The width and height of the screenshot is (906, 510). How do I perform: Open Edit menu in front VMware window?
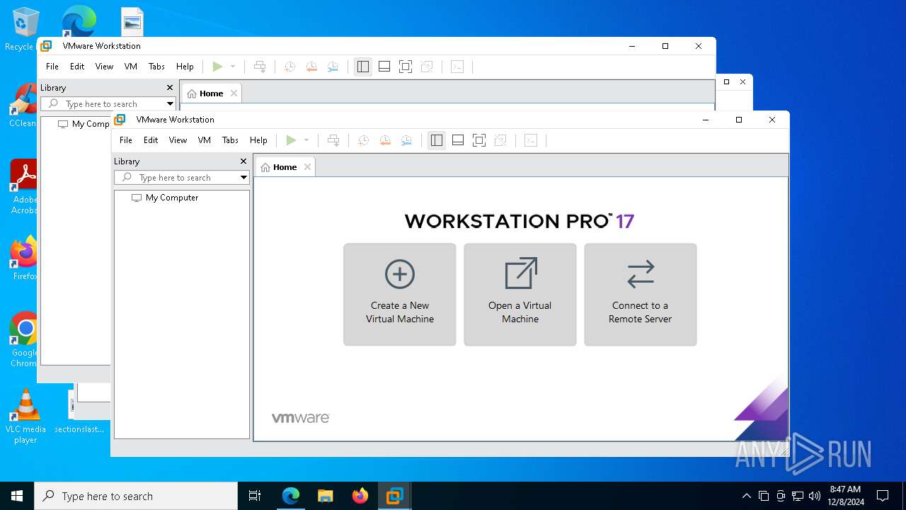coord(151,140)
